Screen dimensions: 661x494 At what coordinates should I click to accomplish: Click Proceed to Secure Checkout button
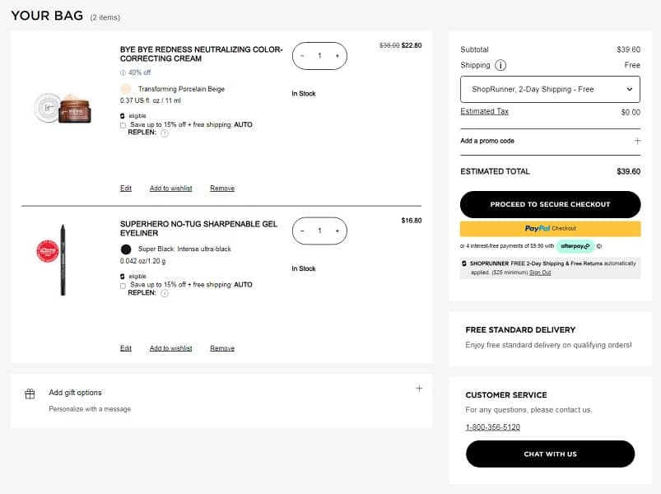(550, 204)
